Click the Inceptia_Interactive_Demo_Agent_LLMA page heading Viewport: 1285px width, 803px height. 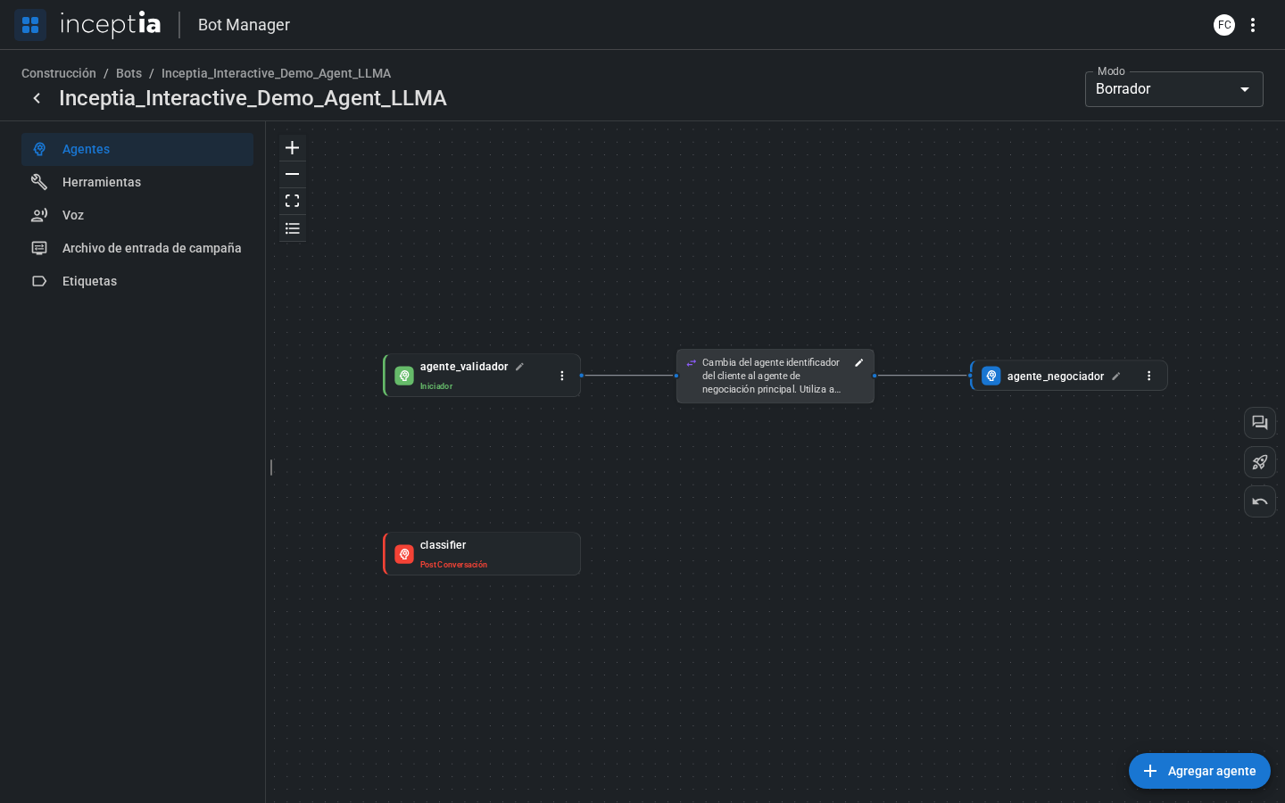click(253, 98)
